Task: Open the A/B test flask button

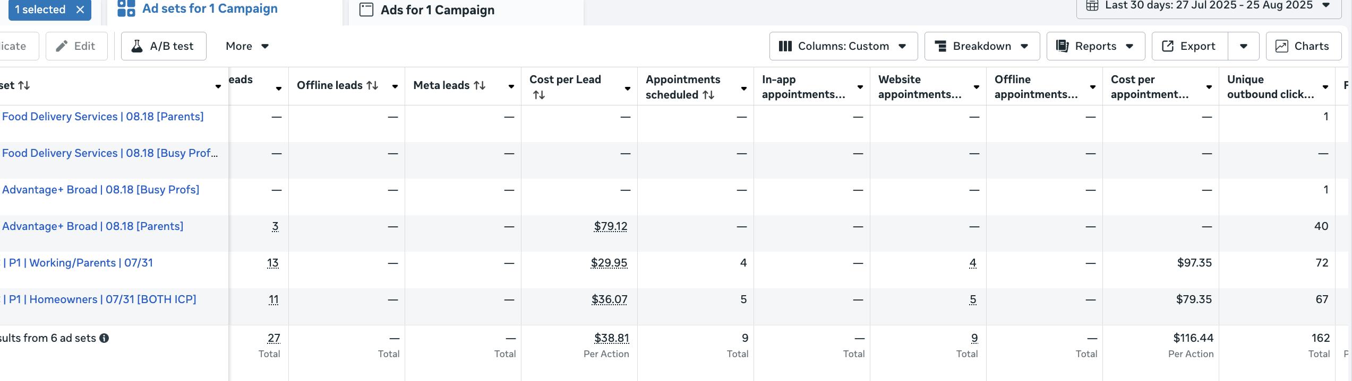Action: pyautogui.click(x=164, y=46)
